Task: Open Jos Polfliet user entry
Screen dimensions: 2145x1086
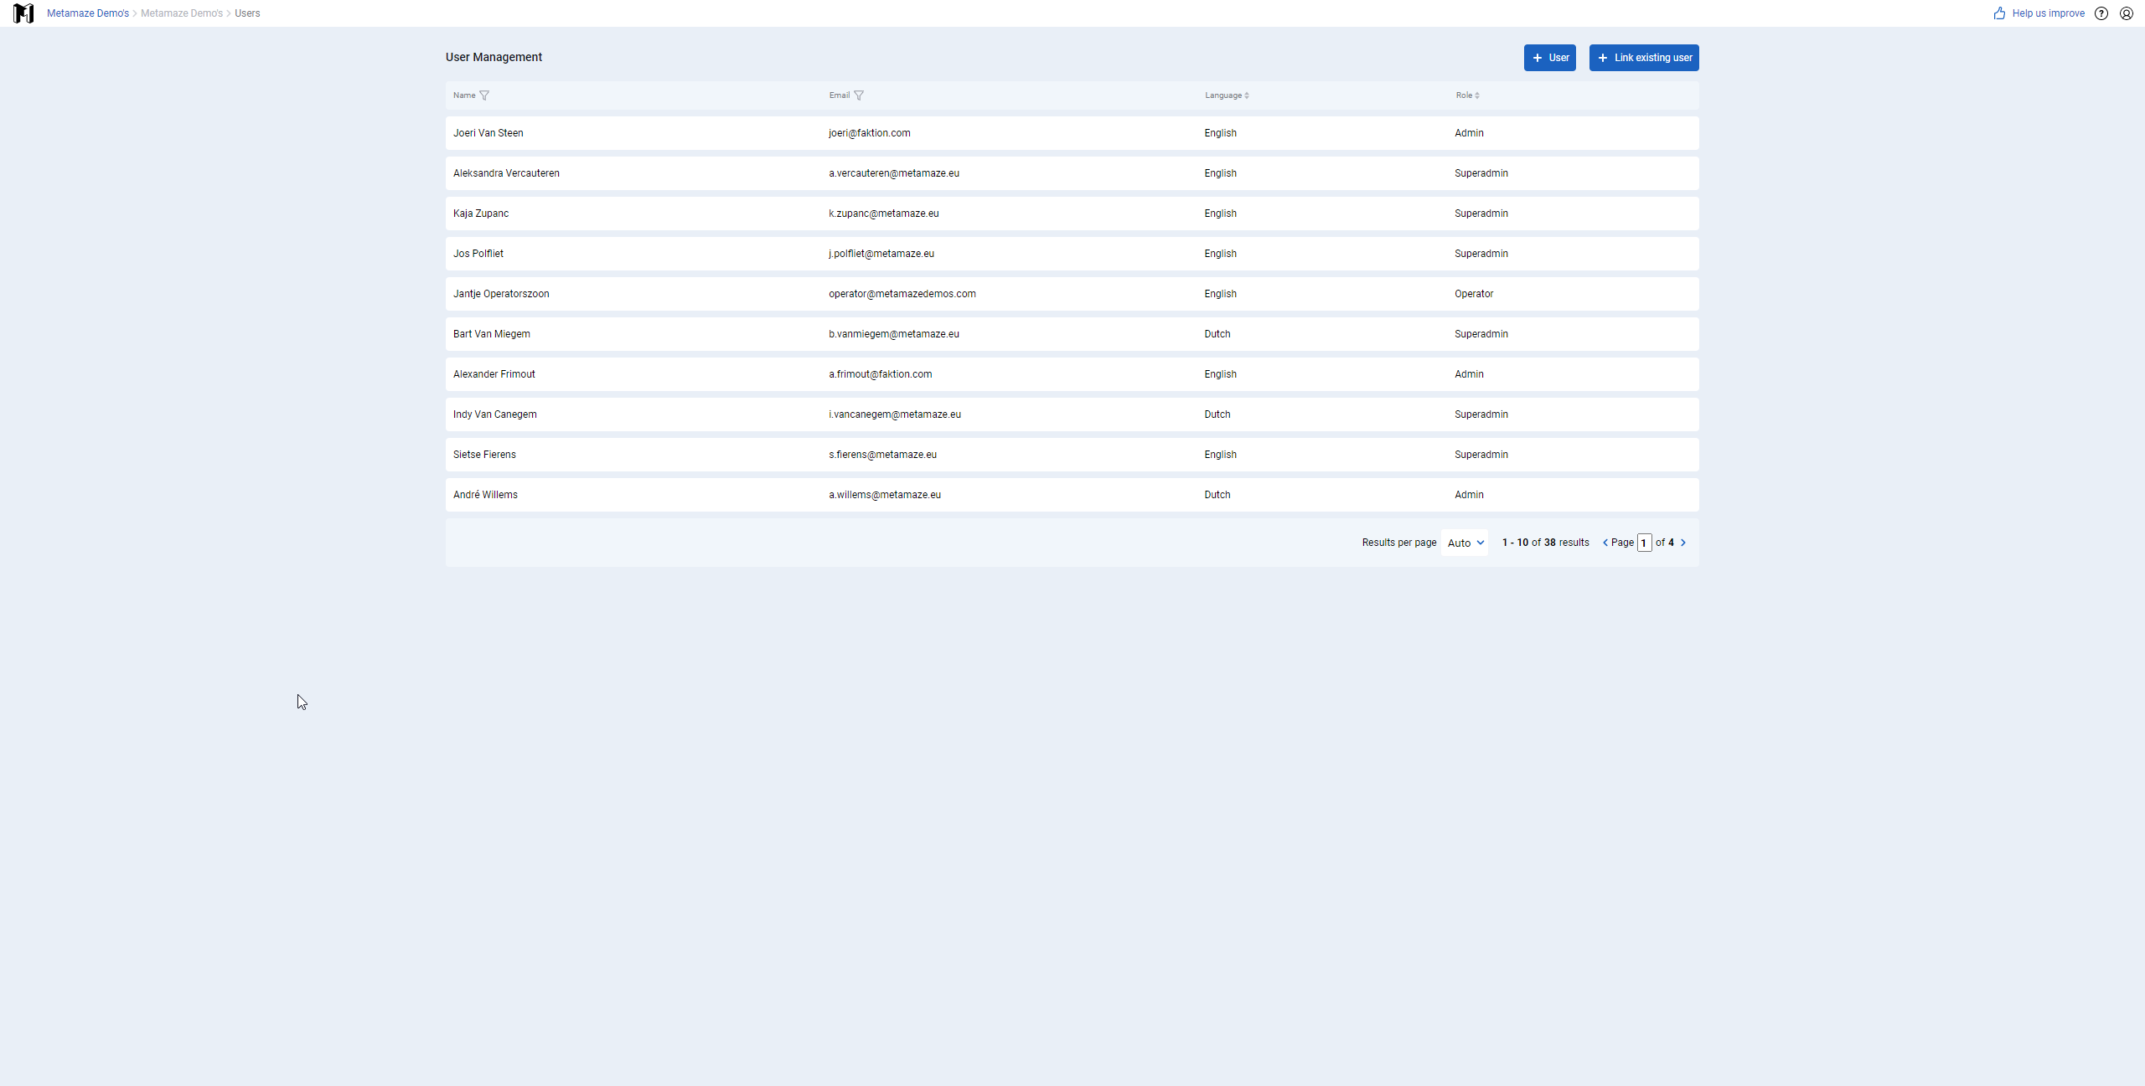Action: click(1072, 254)
